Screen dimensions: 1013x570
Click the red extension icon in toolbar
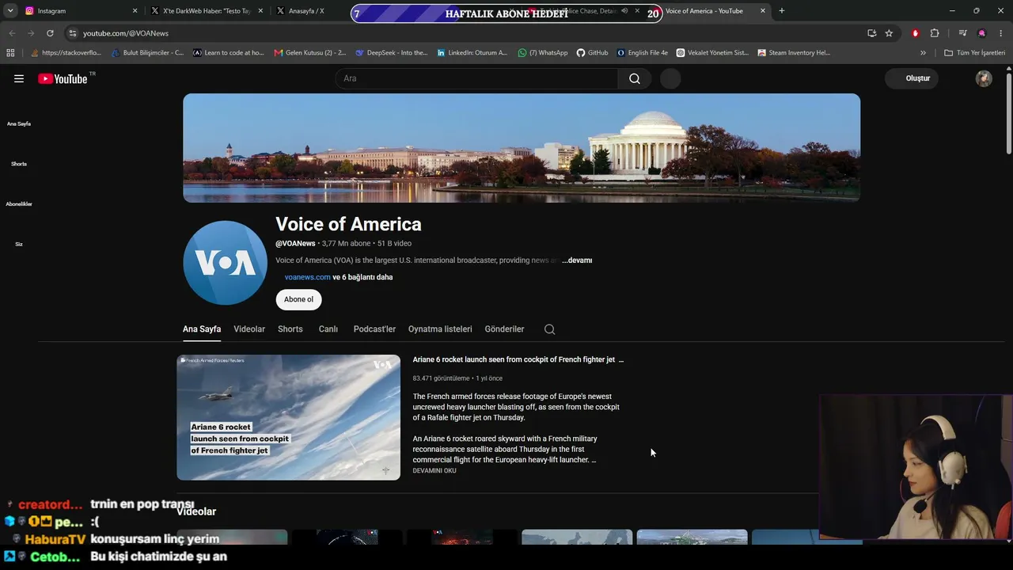tap(916, 33)
